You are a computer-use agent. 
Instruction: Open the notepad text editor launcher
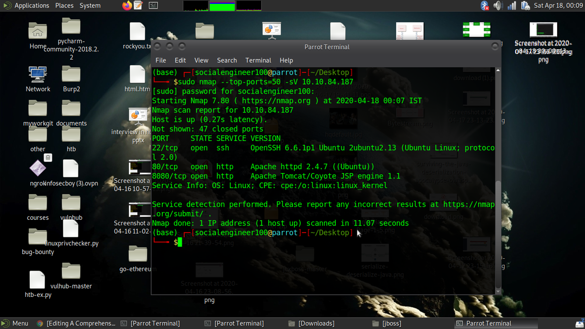click(x=138, y=5)
